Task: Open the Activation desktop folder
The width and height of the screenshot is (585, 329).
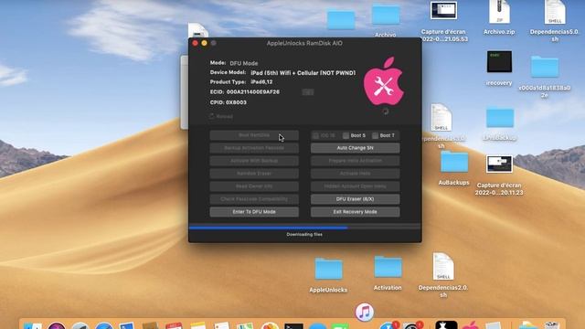Action: tap(388, 267)
